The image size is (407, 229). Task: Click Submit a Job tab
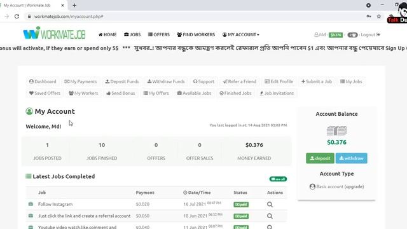click(317, 81)
